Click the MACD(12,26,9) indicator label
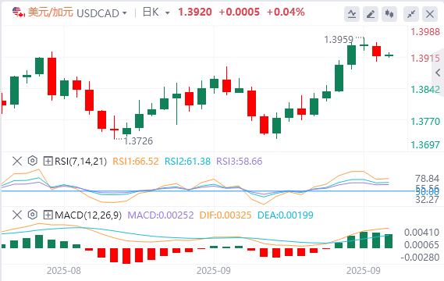Image resolution: width=444 pixels, height=281 pixels. tap(88, 215)
